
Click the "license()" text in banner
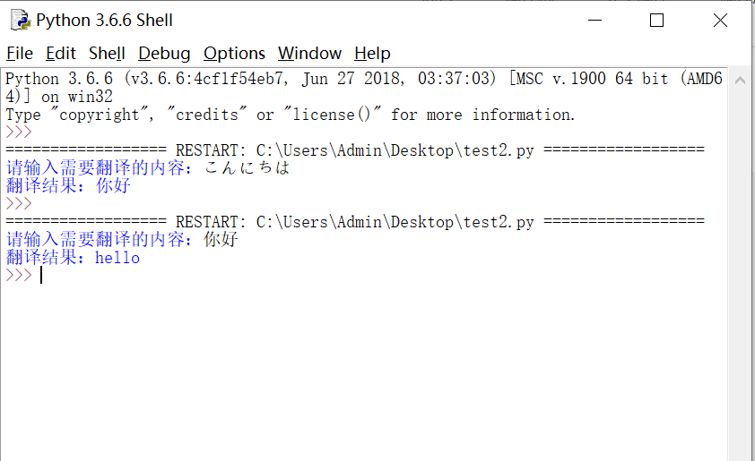point(334,115)
